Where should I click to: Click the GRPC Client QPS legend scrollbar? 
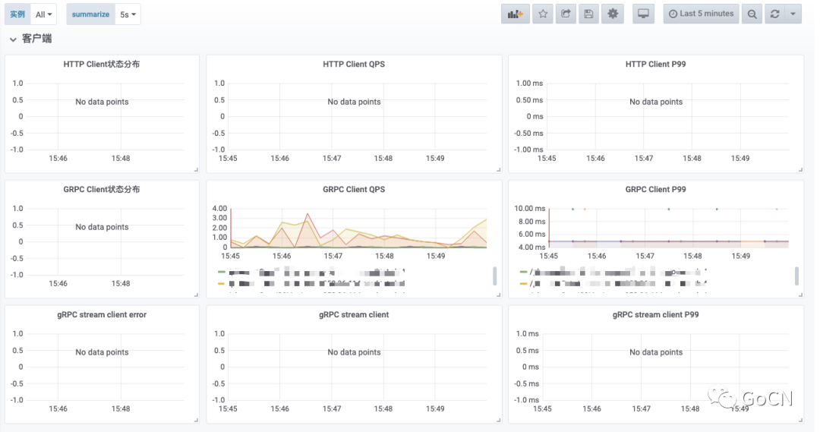[x=495, y=276]
